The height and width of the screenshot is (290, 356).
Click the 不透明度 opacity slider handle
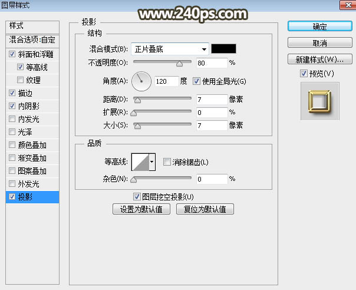point(180,64)
